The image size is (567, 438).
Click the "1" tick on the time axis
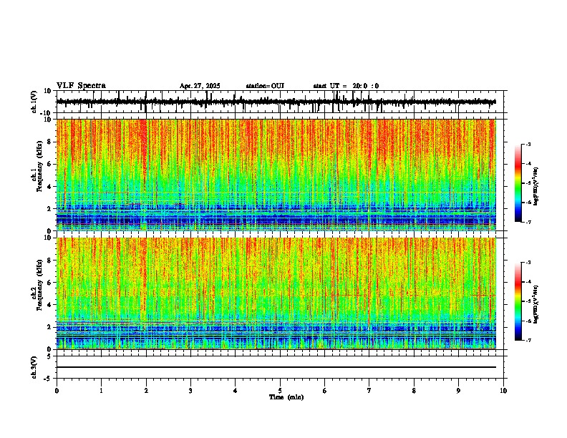click(101, 391)
